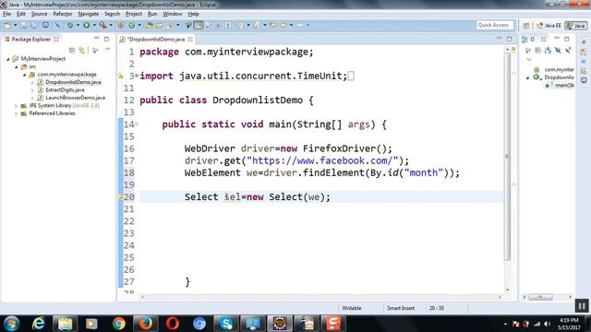The width and height of the screenshot is (591, 332).
Task: Open the Edit menu
Action: coord(21,14)
